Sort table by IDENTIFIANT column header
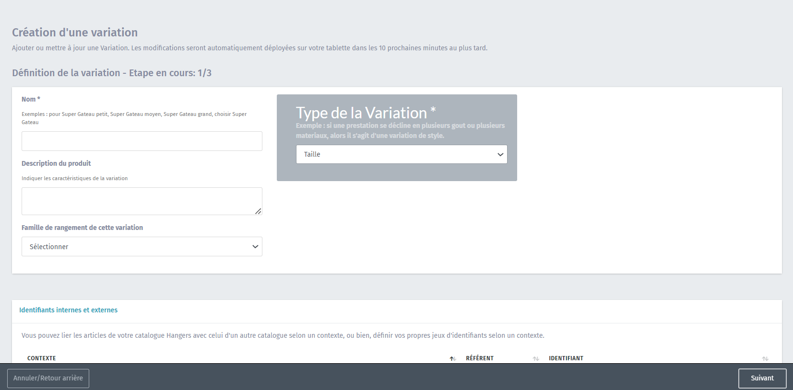This screenshot has width=793, height=390. click(x=566, y=358)
